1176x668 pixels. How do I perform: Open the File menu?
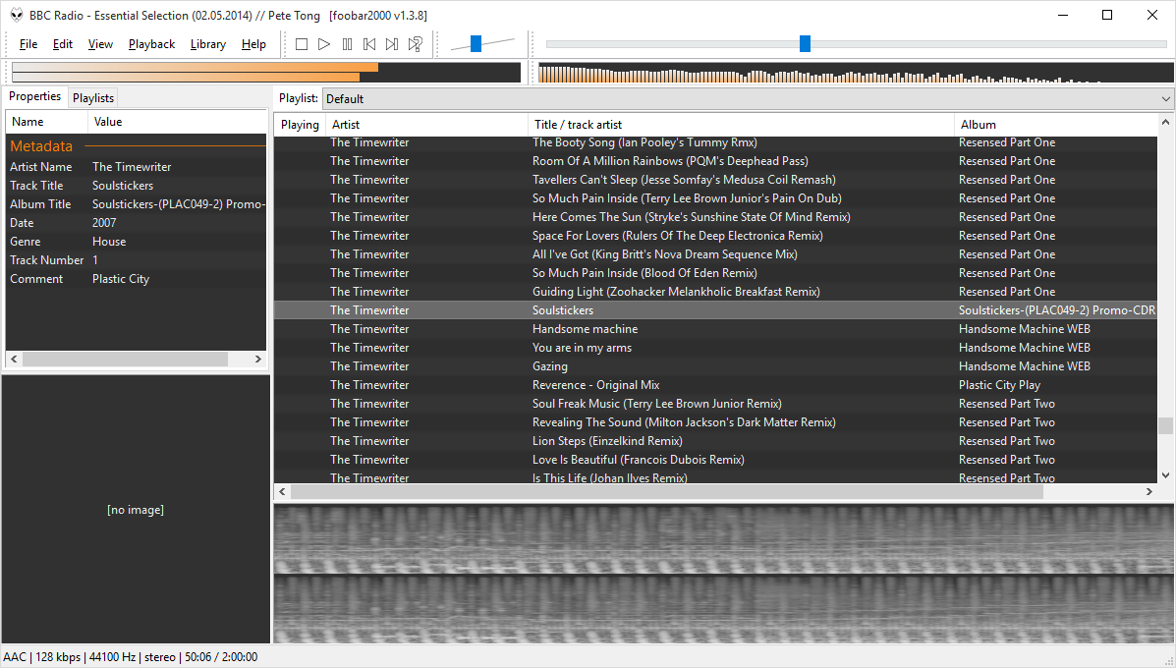[x=28, y=44]
